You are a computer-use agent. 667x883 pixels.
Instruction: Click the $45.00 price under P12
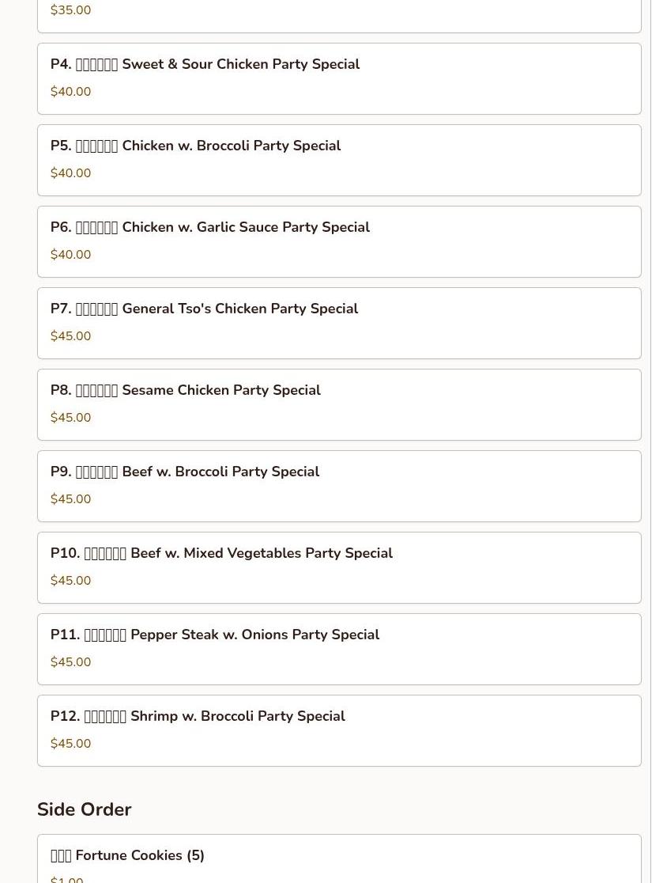70,744
